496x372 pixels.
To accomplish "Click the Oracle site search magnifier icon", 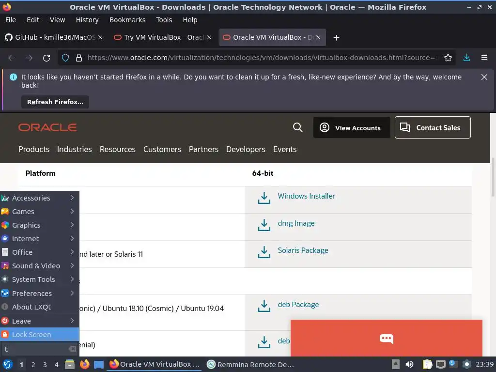I will [x=298, y=127].
